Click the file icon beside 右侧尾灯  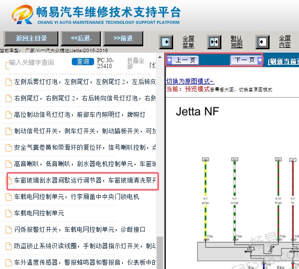click(8, 99)
